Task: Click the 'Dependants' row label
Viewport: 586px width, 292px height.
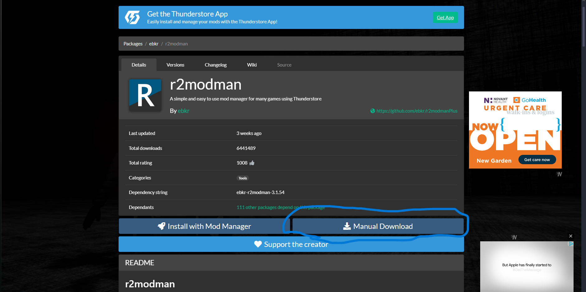Action: click(141, 207)
